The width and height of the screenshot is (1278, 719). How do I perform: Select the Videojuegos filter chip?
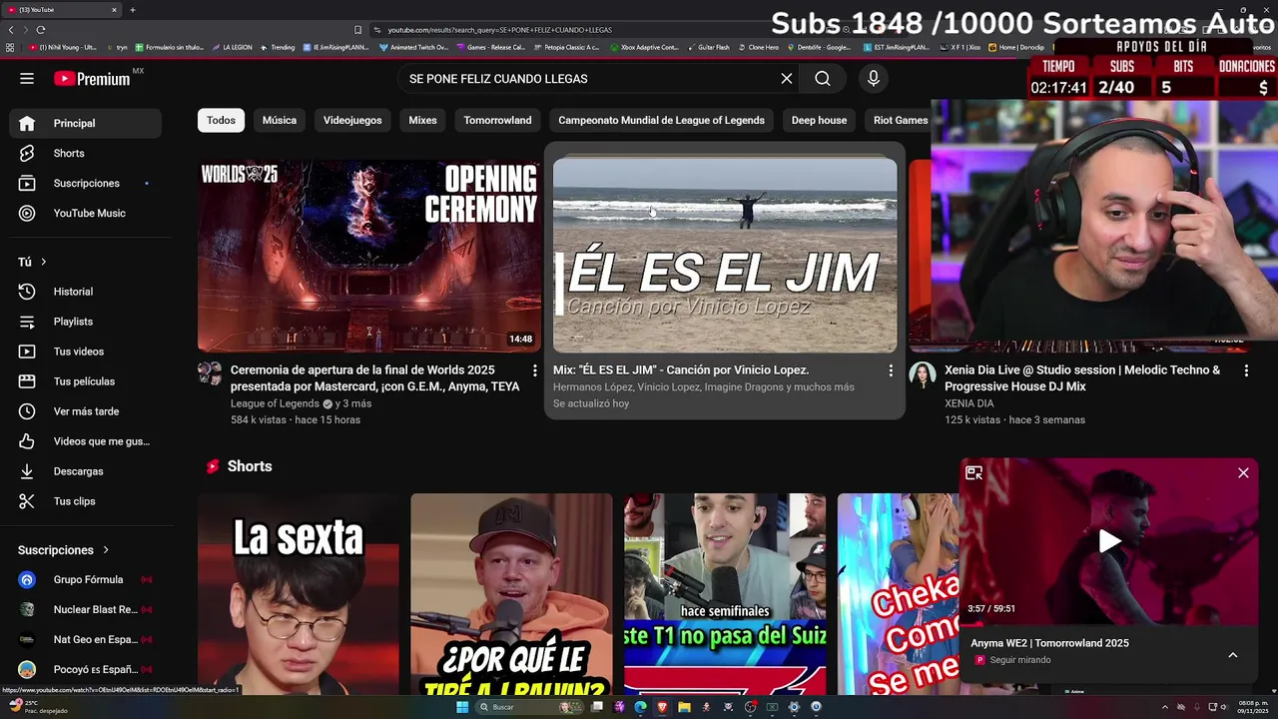click(x=352, y=120)
